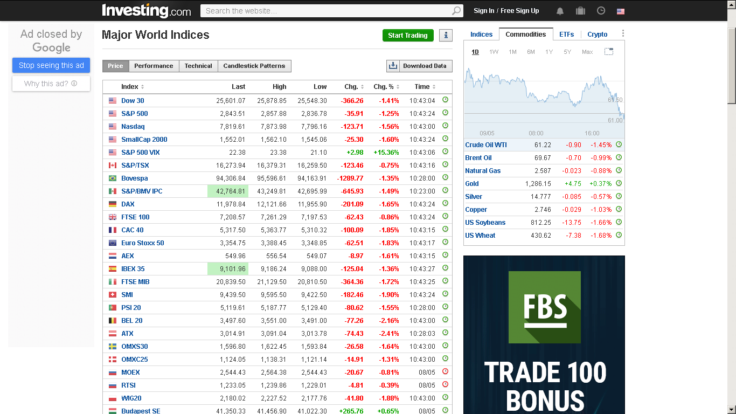Click the clock icon in the Dow 30 row

445,100
